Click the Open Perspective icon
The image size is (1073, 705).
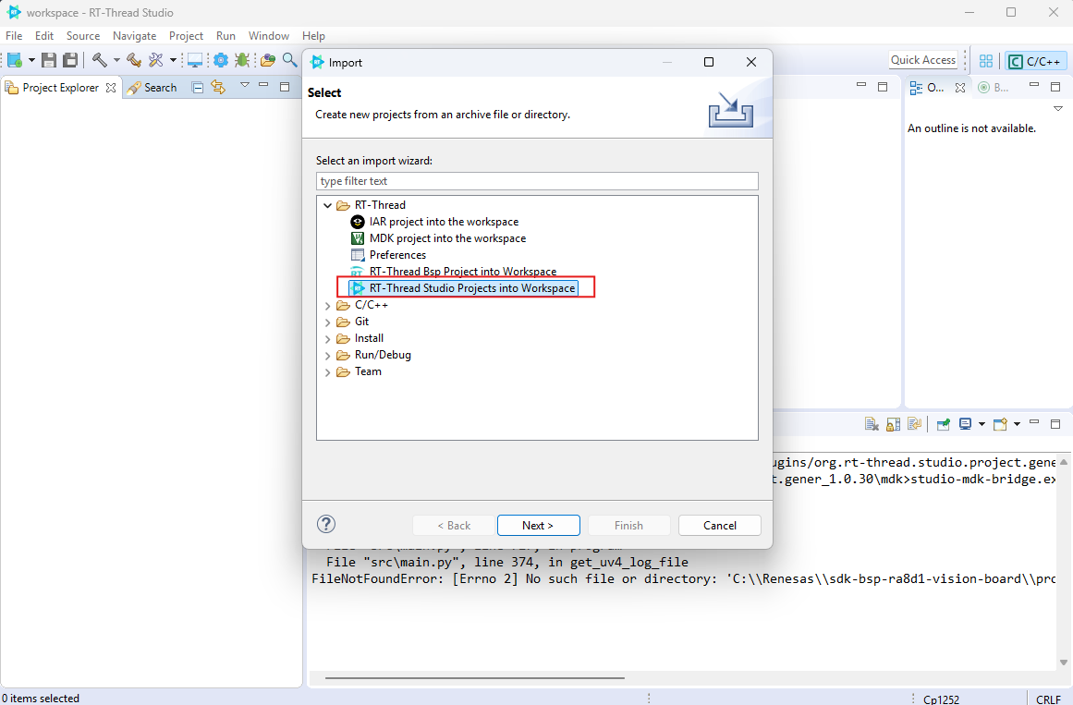coord(986,61)
